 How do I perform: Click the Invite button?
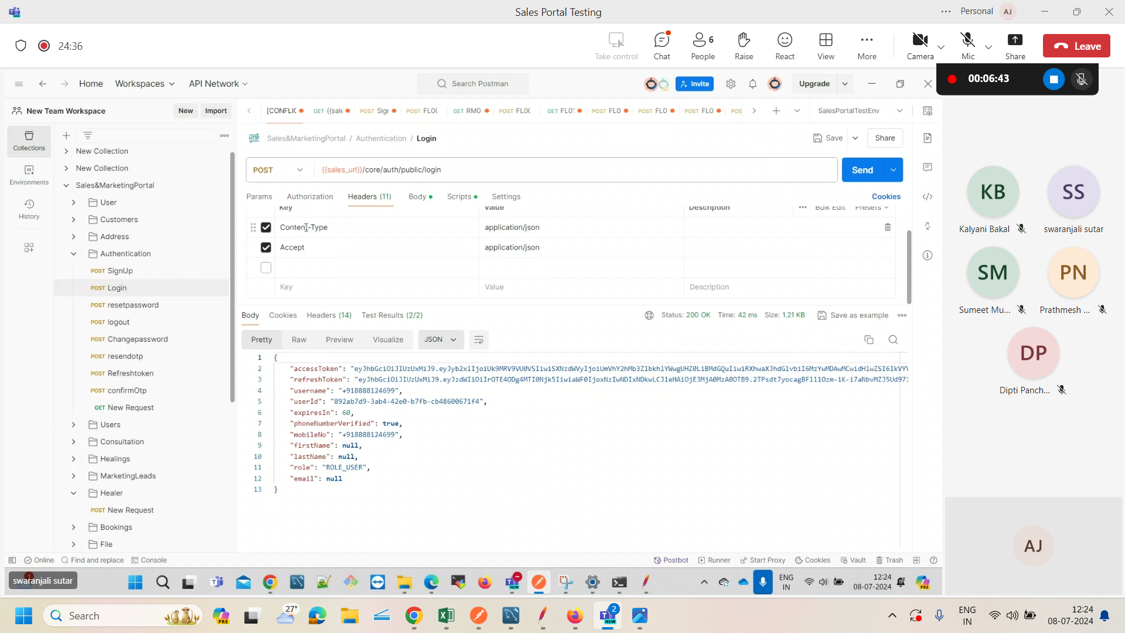pos(694,84)
